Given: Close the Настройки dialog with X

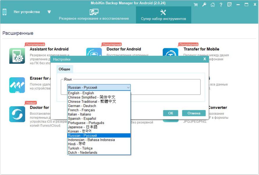Looking at the screenshot, I should [205, 59].
